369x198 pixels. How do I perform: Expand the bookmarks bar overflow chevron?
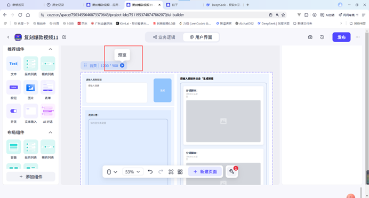pyautogui.click(x=341, y=23)
